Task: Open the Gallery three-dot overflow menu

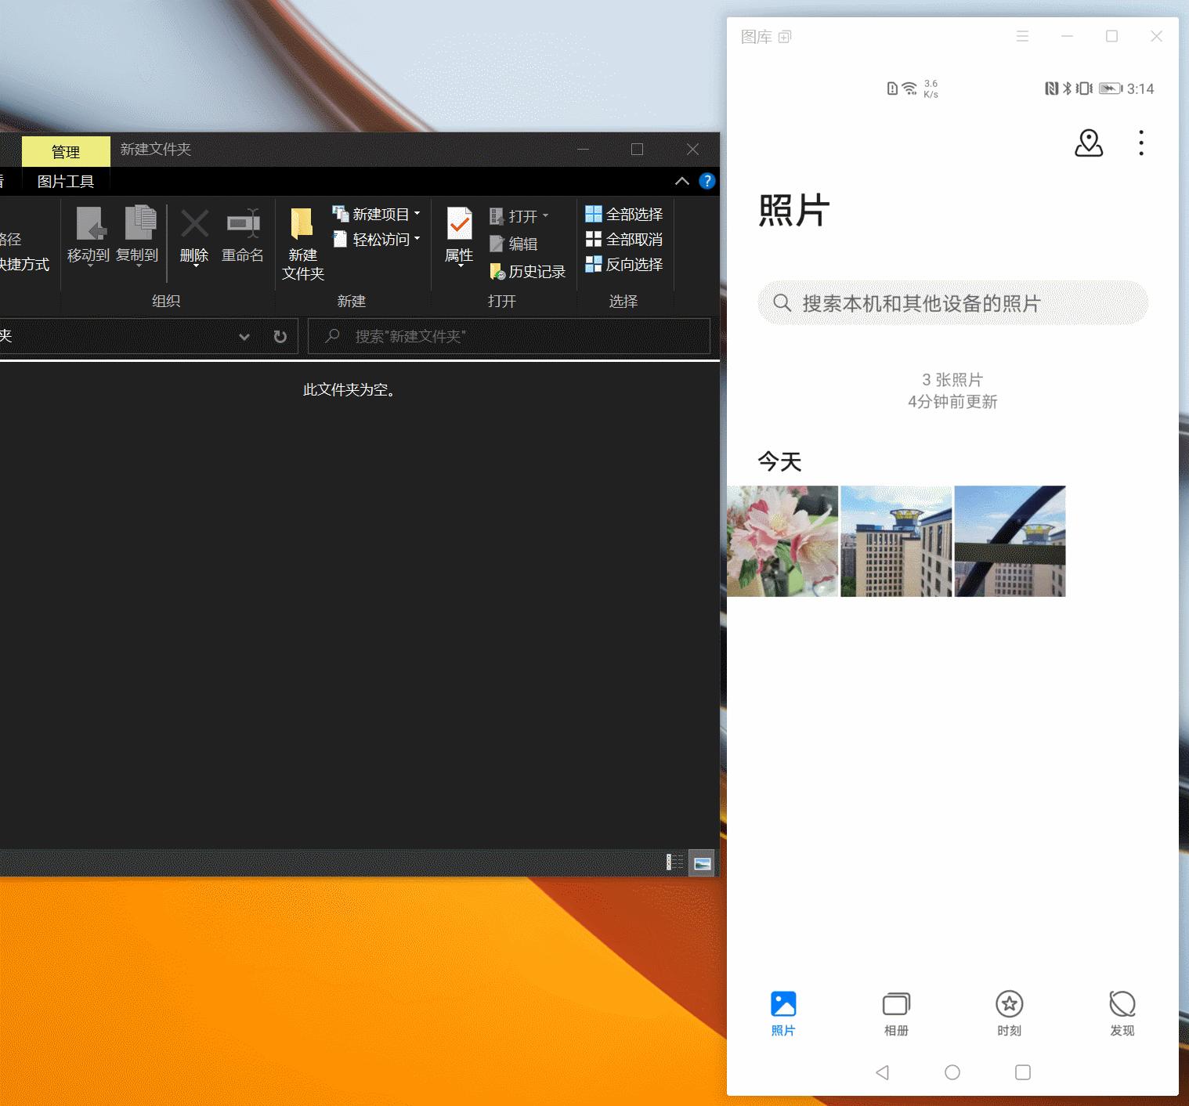Action: [x=1140, y=143]
